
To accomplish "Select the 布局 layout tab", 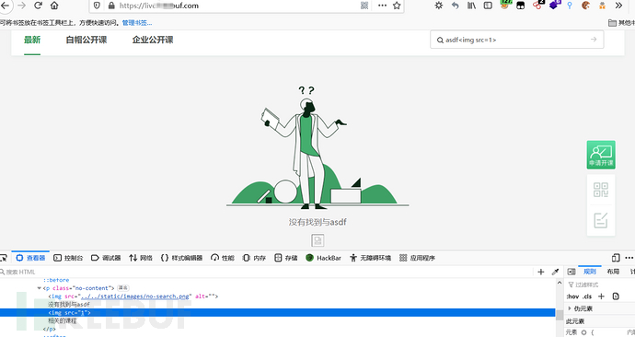I will [613, 272].
